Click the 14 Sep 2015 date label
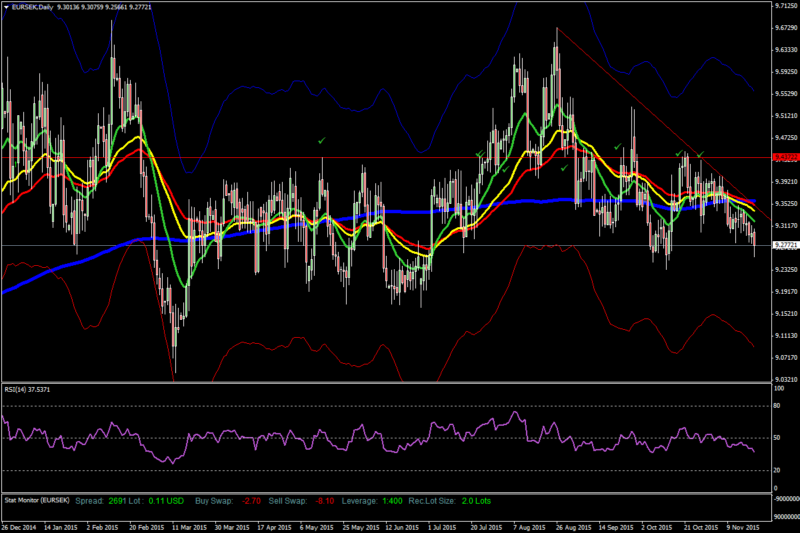800x533 pixels. point(616,526)
